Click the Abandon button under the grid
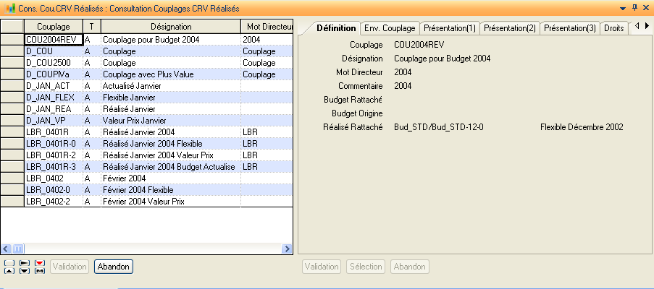Viewport: 654px width, 289px height. pyautogui.click(x=113, y=267)
